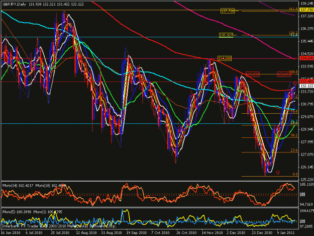This screenshot has width=314, height=236.
Task: Click the 136.370 price axis label
Action: [x=307, y=29]
